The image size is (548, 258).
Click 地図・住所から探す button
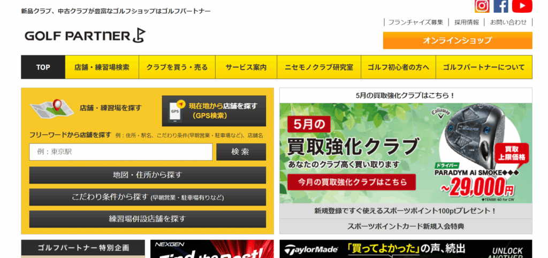[148, 175]
